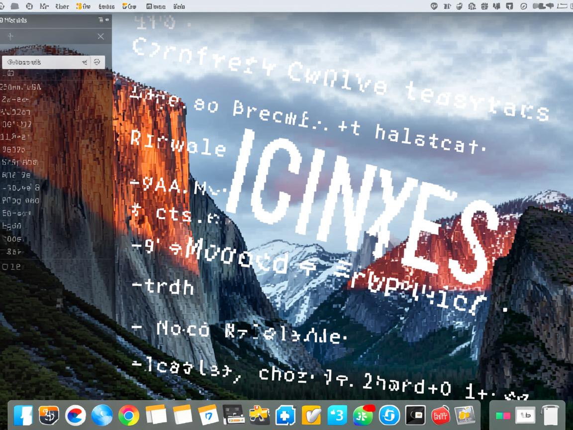
Task: Click the red dock icon with white text
Action: [440, 415]
